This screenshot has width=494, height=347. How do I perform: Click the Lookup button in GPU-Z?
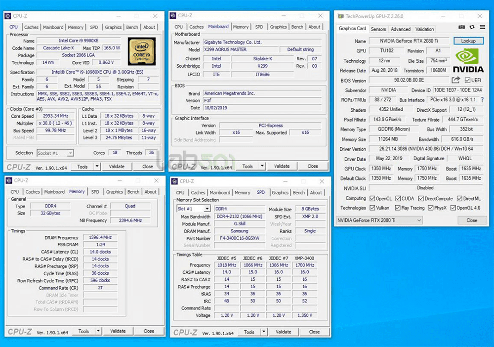[468, 41]
